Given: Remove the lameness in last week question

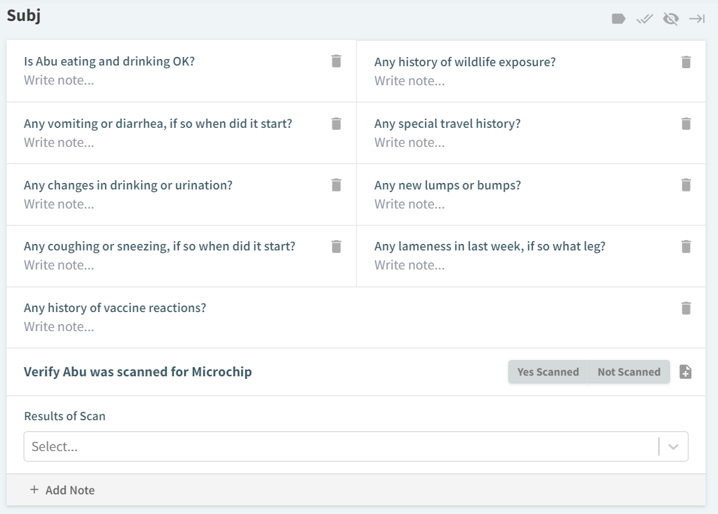Looking at the screenshot, I should pyautogui.click(x=686, y=247).
